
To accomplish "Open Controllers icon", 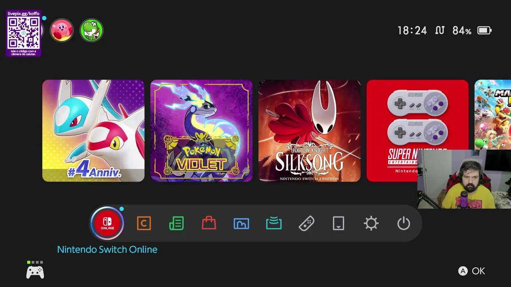I will tap(306, 224).
